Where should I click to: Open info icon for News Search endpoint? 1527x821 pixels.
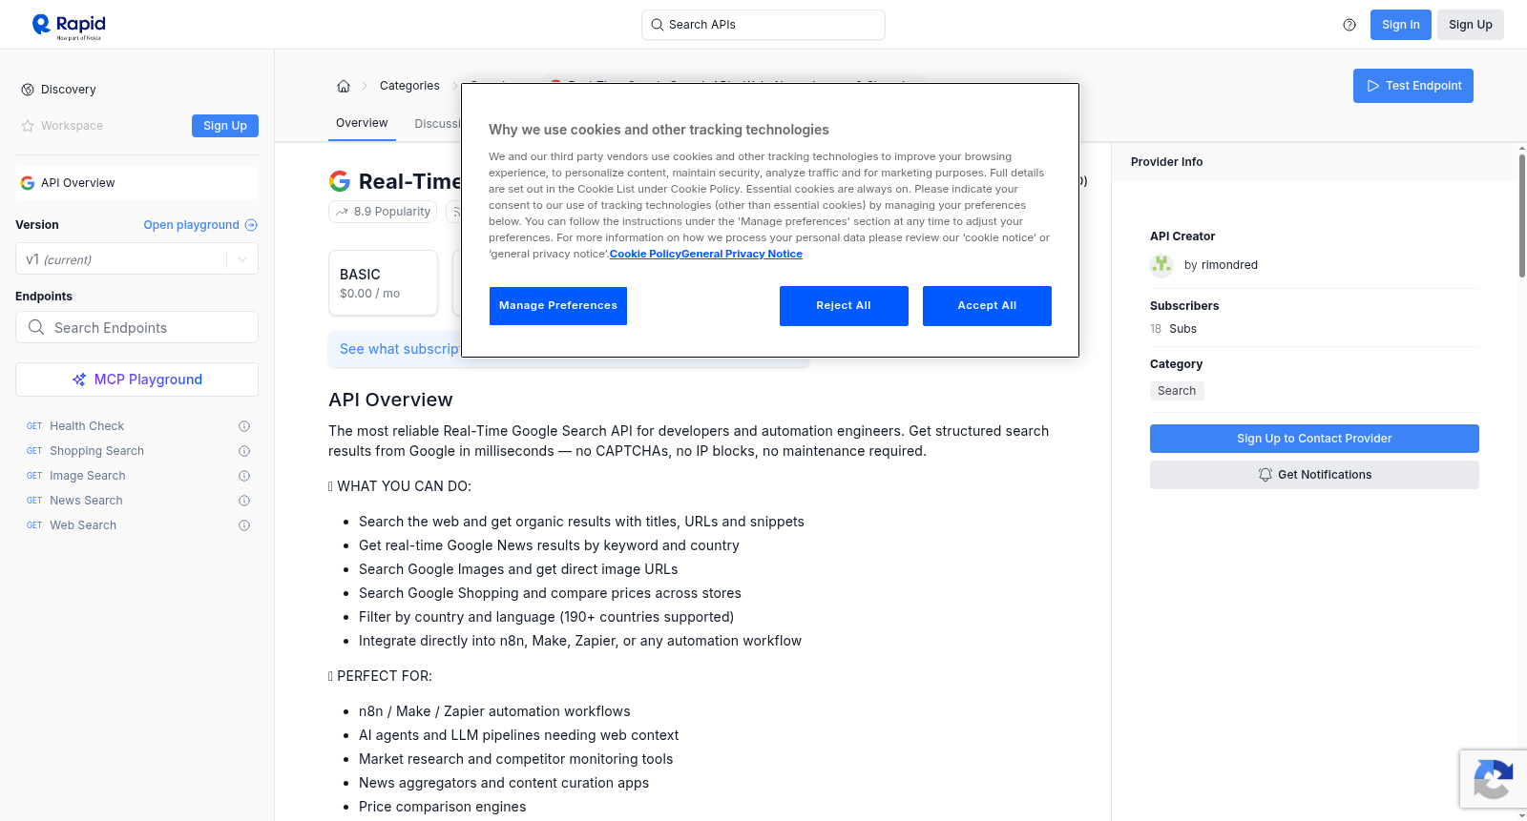pyautogui.click(x=244, y=501)
